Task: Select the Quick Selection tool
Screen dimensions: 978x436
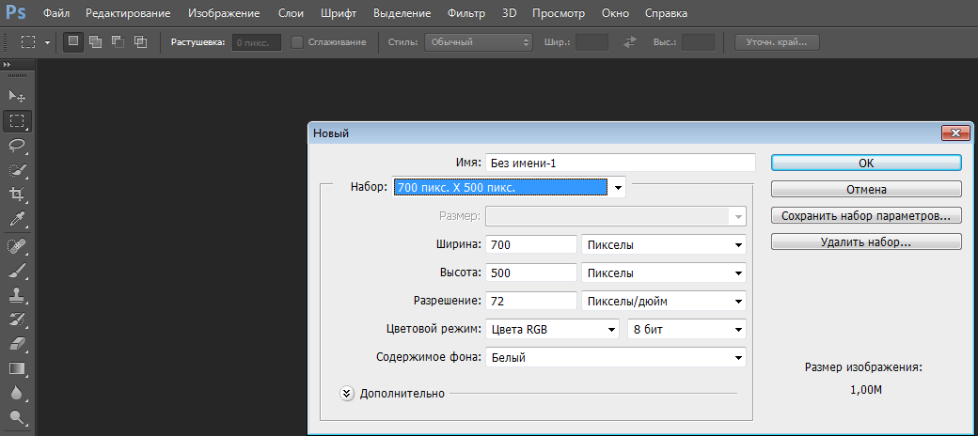Action: point(17,169)
